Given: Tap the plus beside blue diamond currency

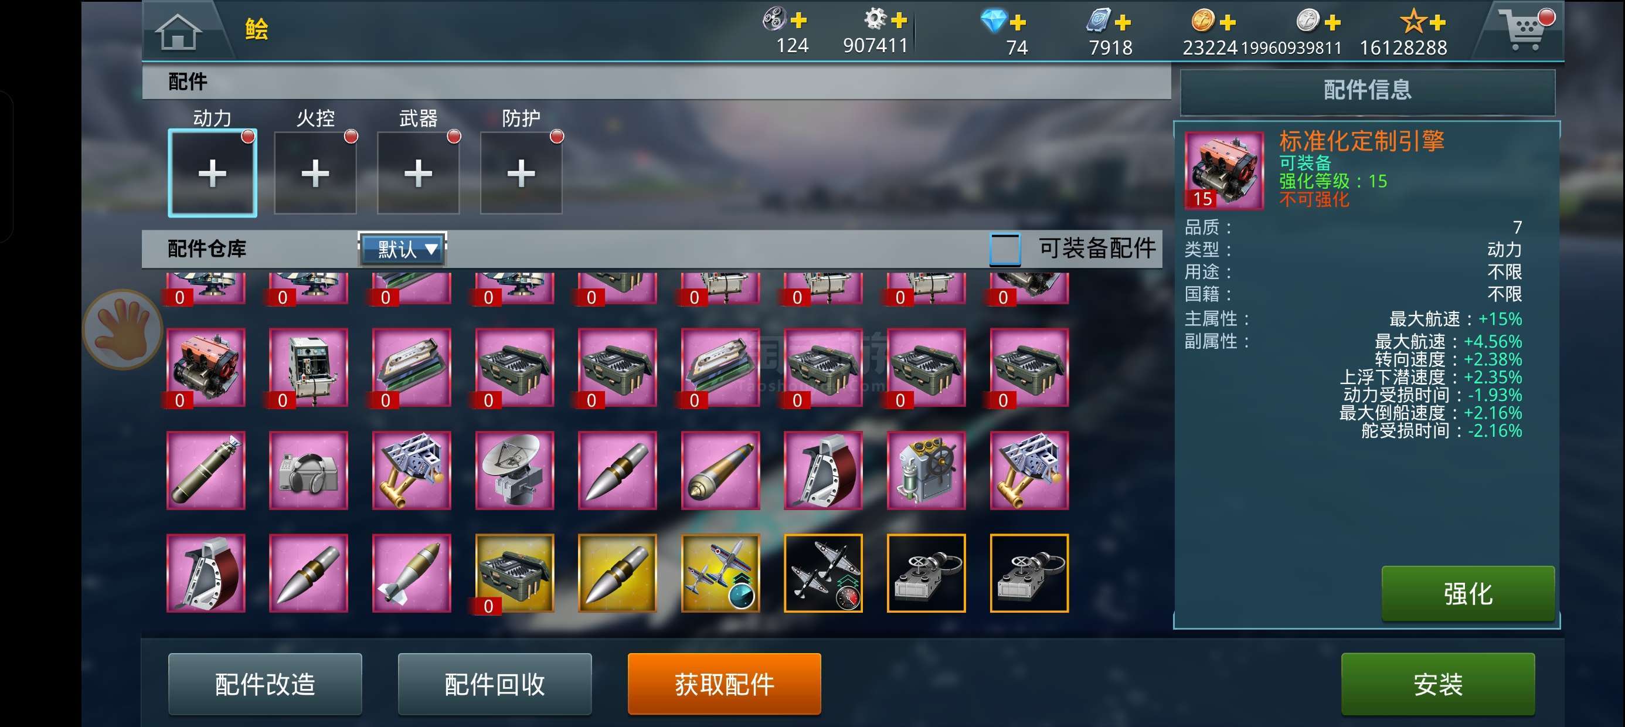Looking at the screenshot, I should tap(1017, 23).
